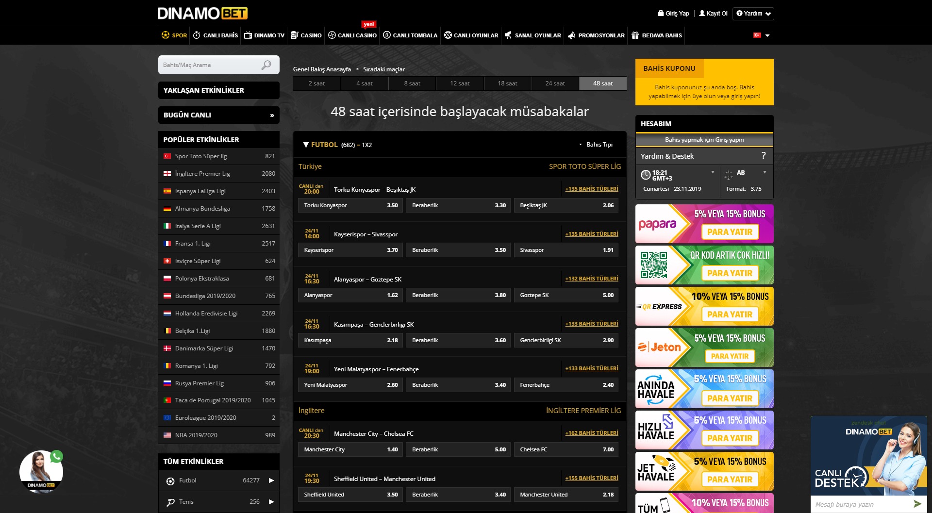The image size is (932, 513).
Task: Open +135 BAHİS TÜRLERİ for Konyaspor–Beşiktaş
Action: click(x=592, y=189)
